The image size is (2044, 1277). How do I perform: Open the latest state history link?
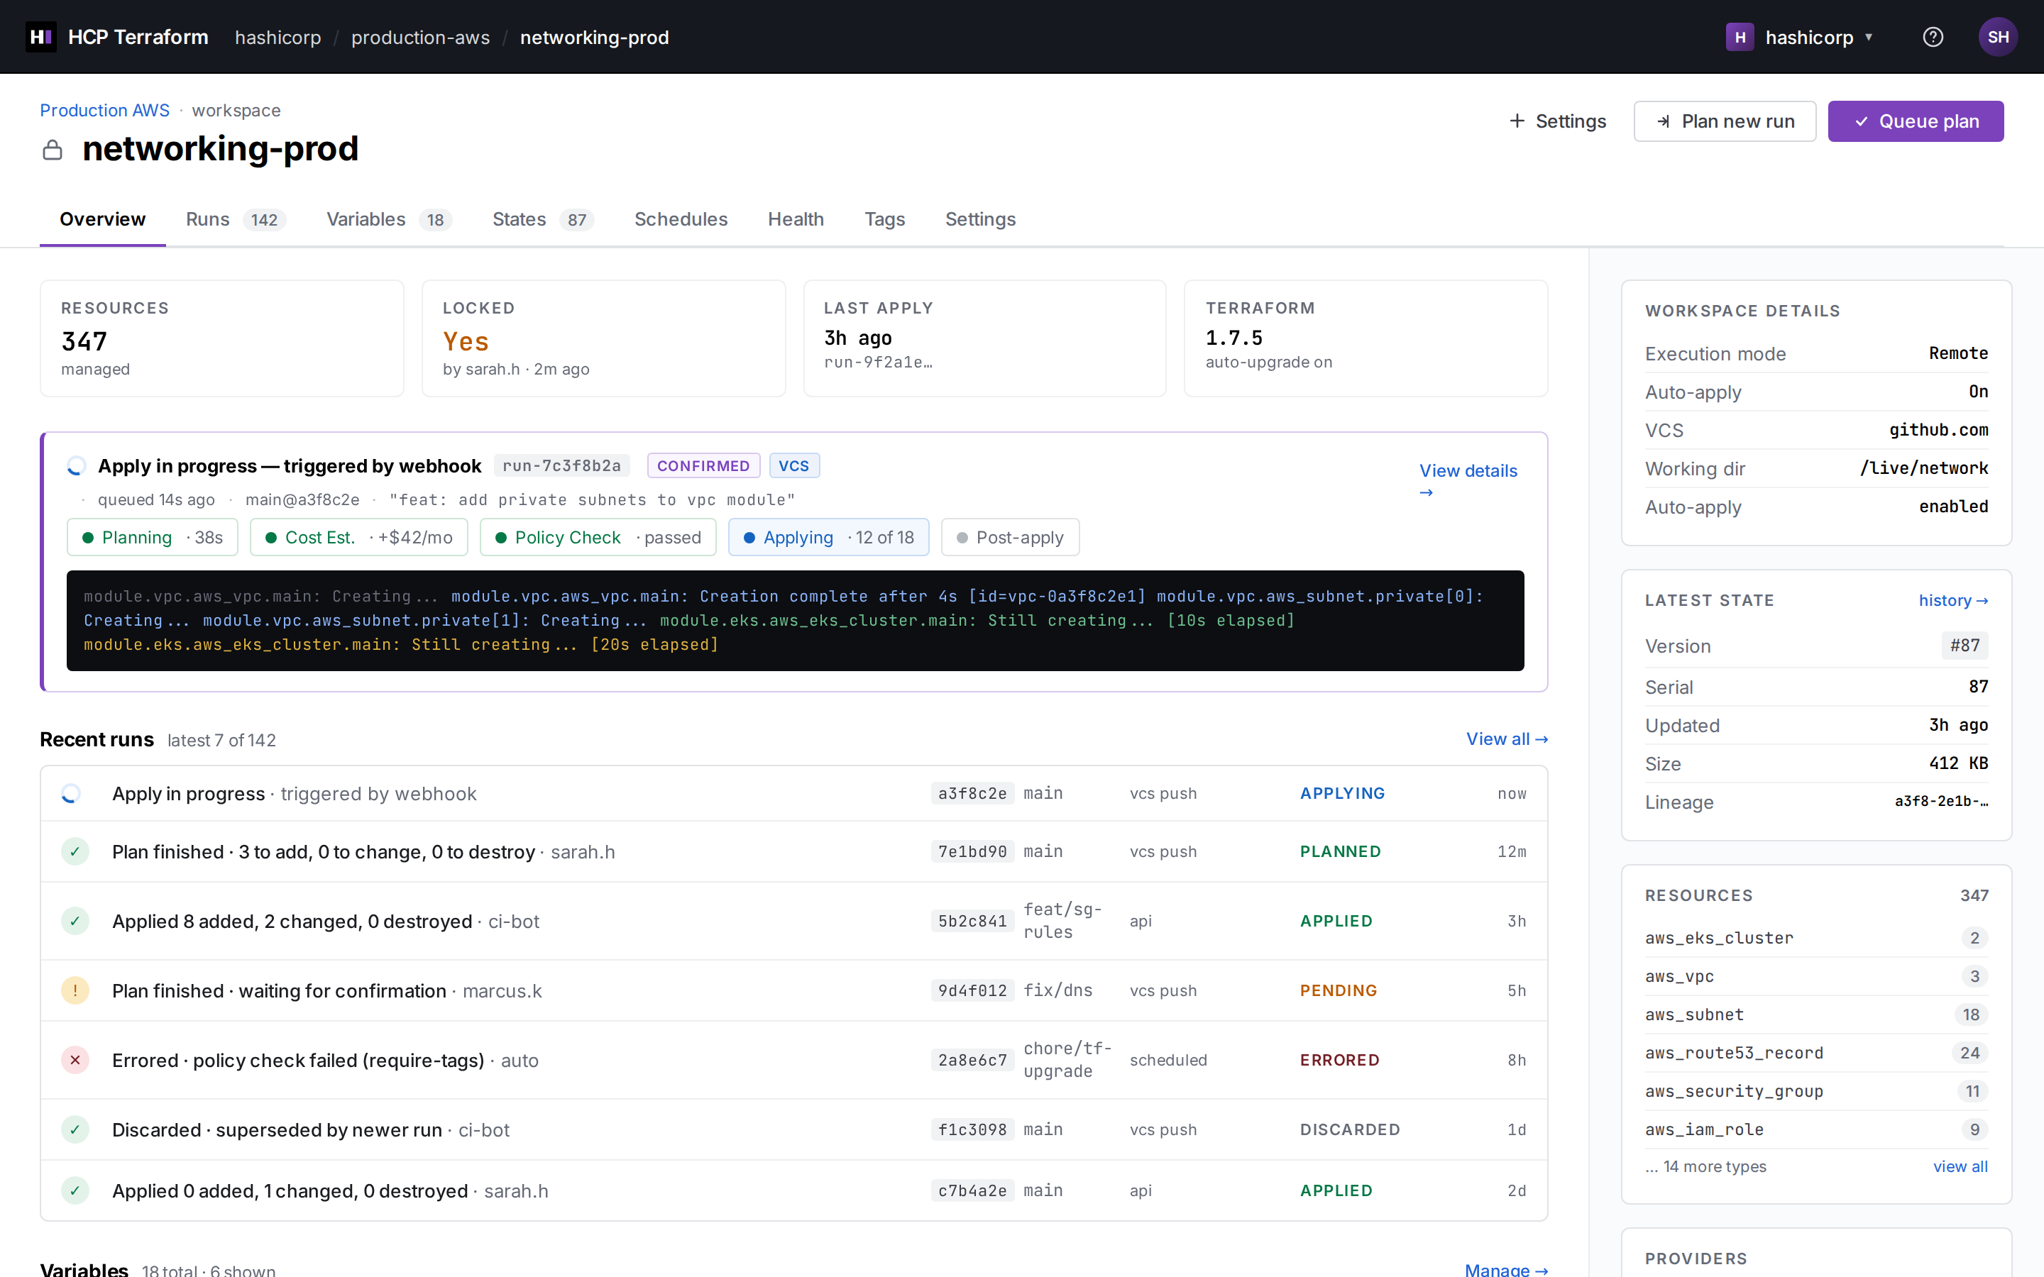pos(1952,600)
